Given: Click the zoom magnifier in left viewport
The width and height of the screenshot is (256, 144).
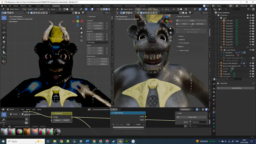Looking at the screenshot, I should click(x=81, y=28).
